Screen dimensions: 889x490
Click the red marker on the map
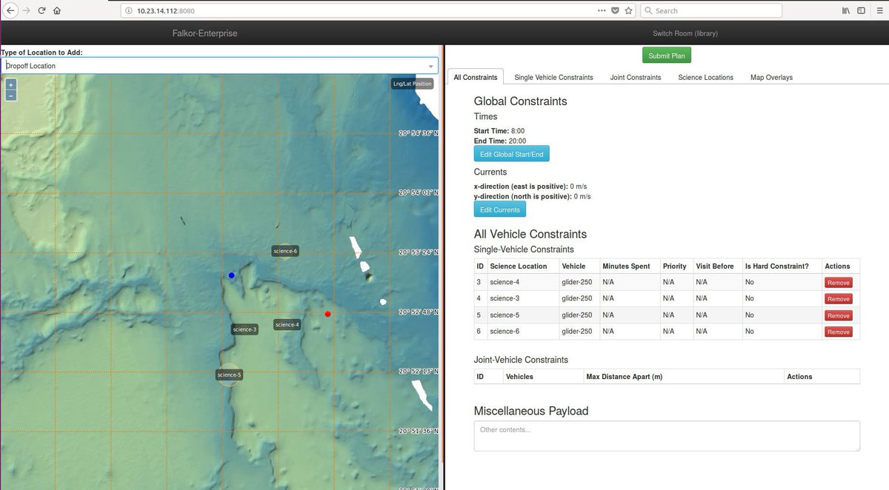[327, 314]
